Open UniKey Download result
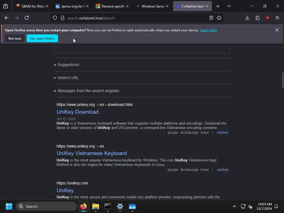 point(78,112)
